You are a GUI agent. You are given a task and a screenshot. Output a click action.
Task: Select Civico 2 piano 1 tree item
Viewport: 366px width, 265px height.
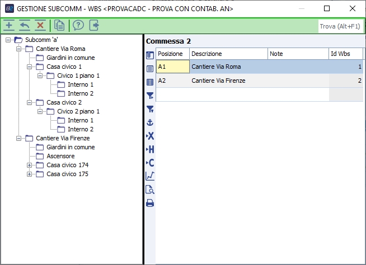(x=78, y=111)
